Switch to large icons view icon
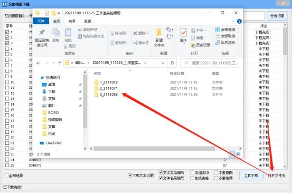The height and width of the screenshot is (193, 292). [238, 154]
